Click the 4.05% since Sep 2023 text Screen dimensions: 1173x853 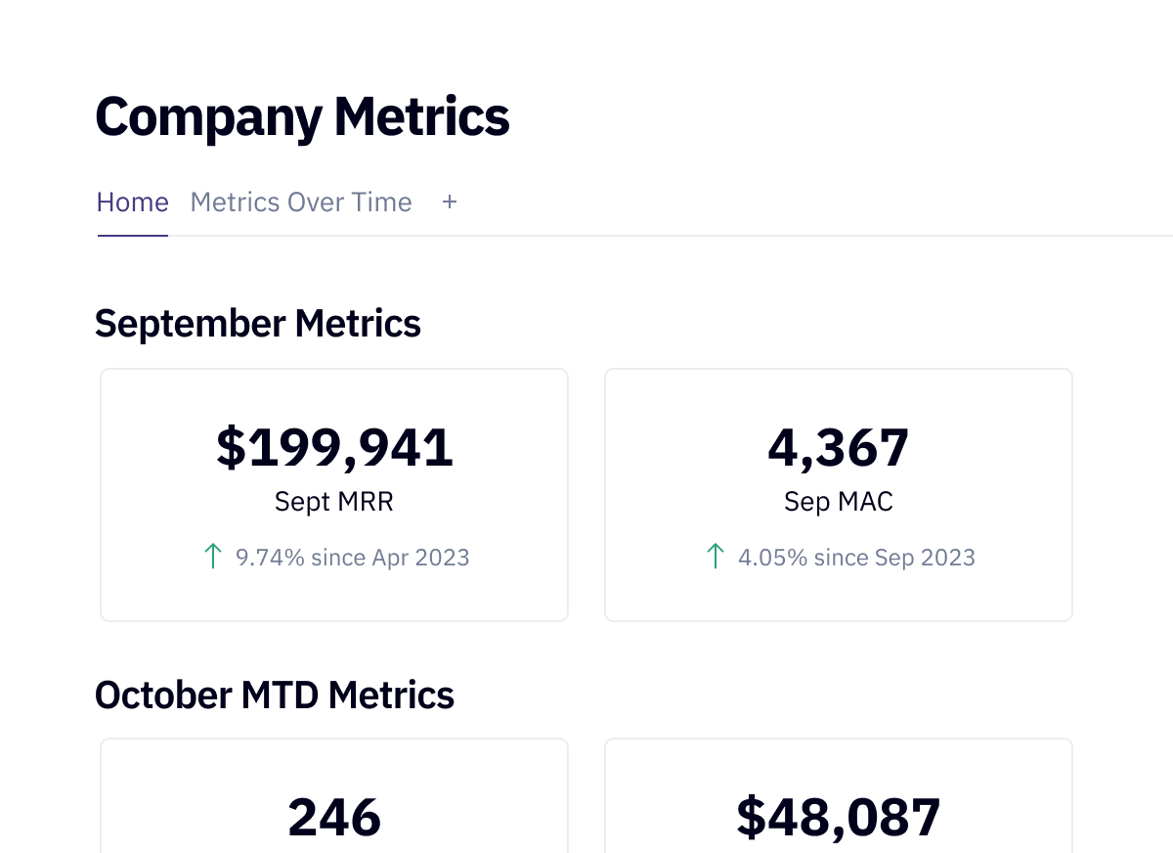(856, 557)
